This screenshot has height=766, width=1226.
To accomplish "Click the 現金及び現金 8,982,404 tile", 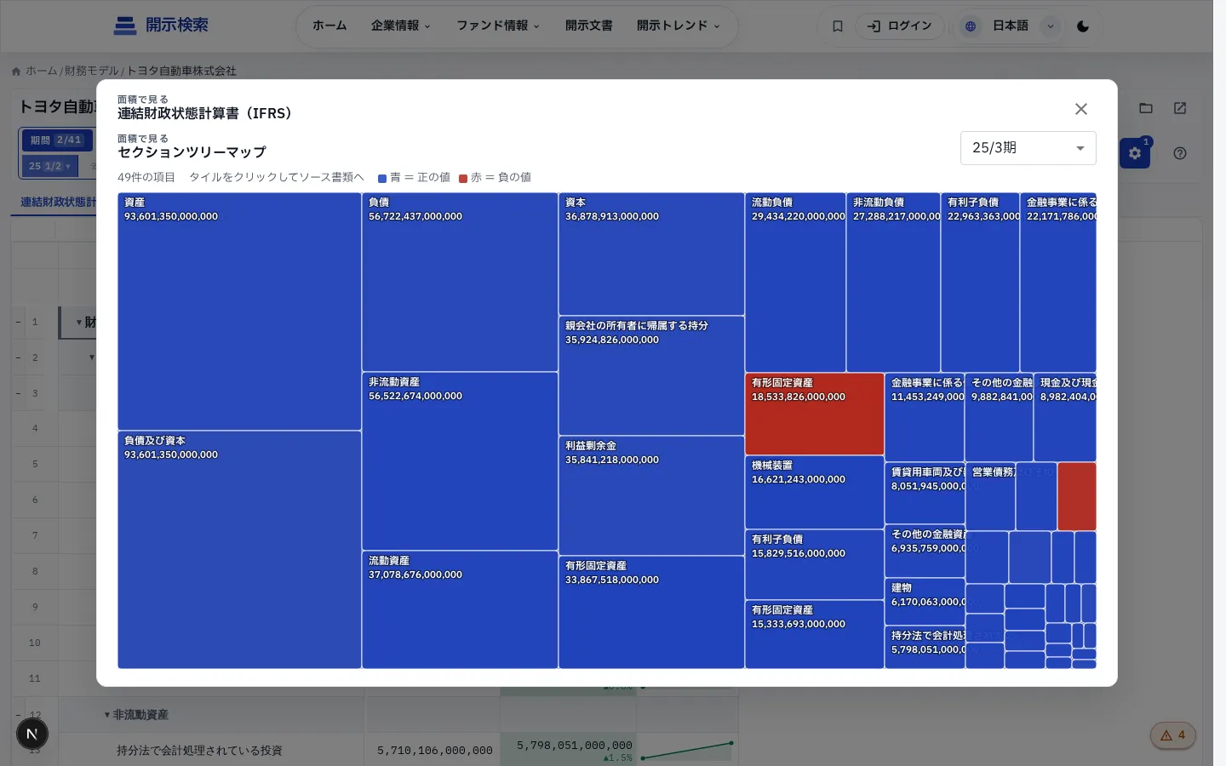I will coord(1064,417).
